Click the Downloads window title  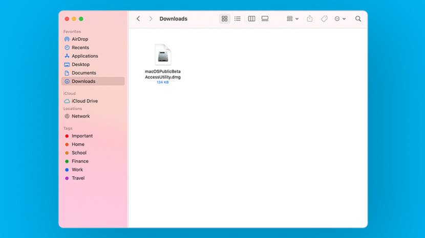coord(173,19)
